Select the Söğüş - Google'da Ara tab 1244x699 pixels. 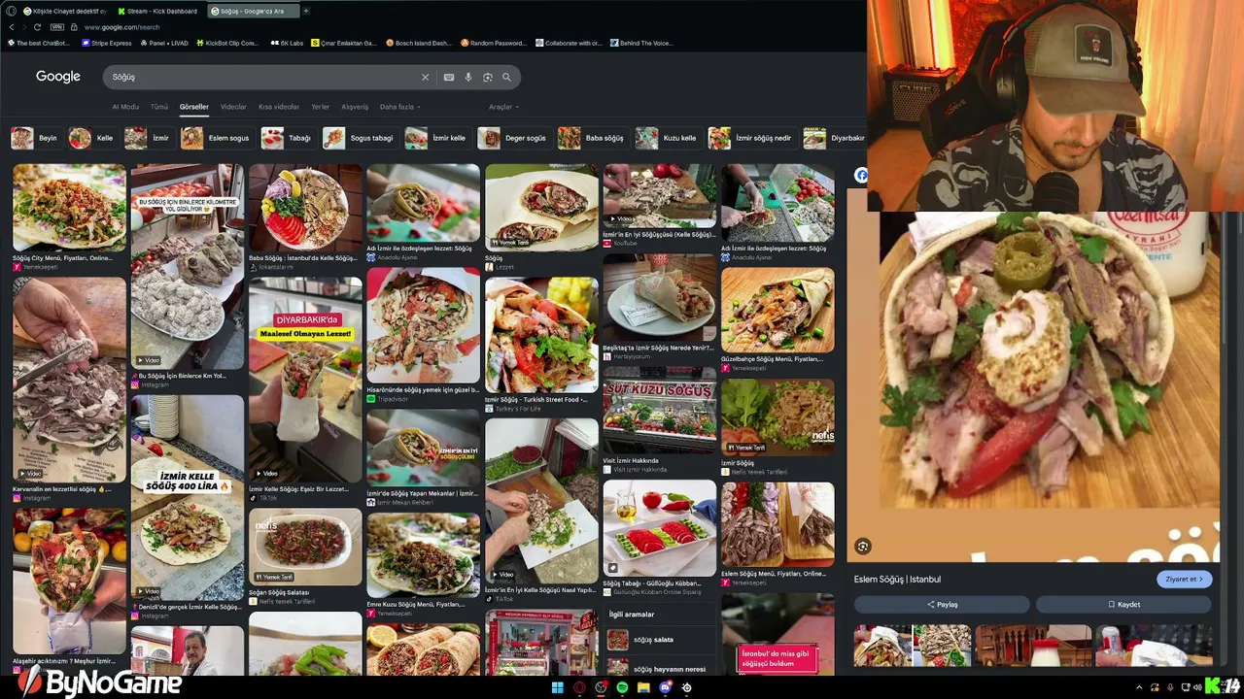click(253, 11)
